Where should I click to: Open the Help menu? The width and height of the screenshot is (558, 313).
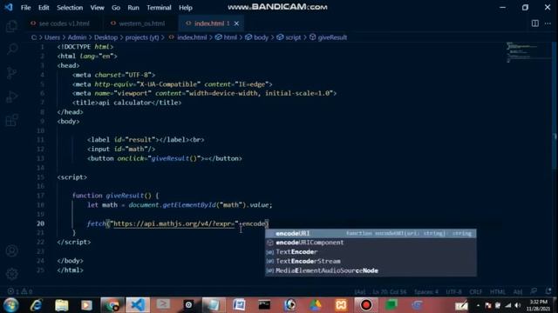click(x=186, y=8)
